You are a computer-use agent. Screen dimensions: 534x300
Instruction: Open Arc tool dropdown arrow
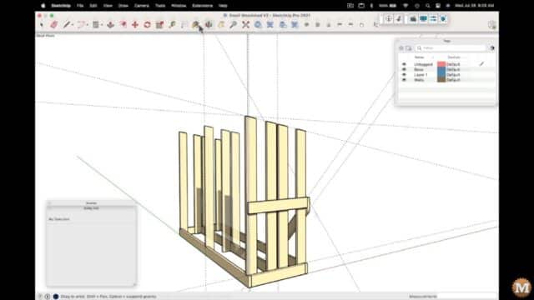tap(87, 25)
